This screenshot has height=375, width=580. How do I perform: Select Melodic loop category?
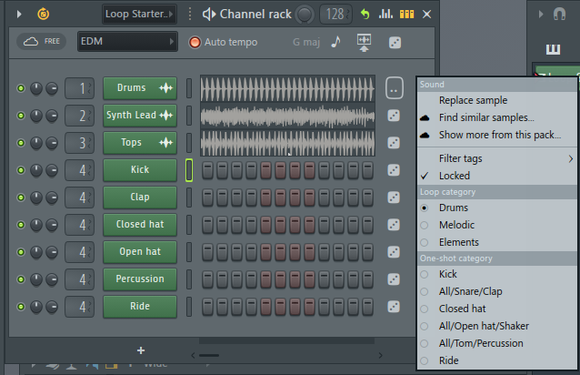[x=497, y=225]
